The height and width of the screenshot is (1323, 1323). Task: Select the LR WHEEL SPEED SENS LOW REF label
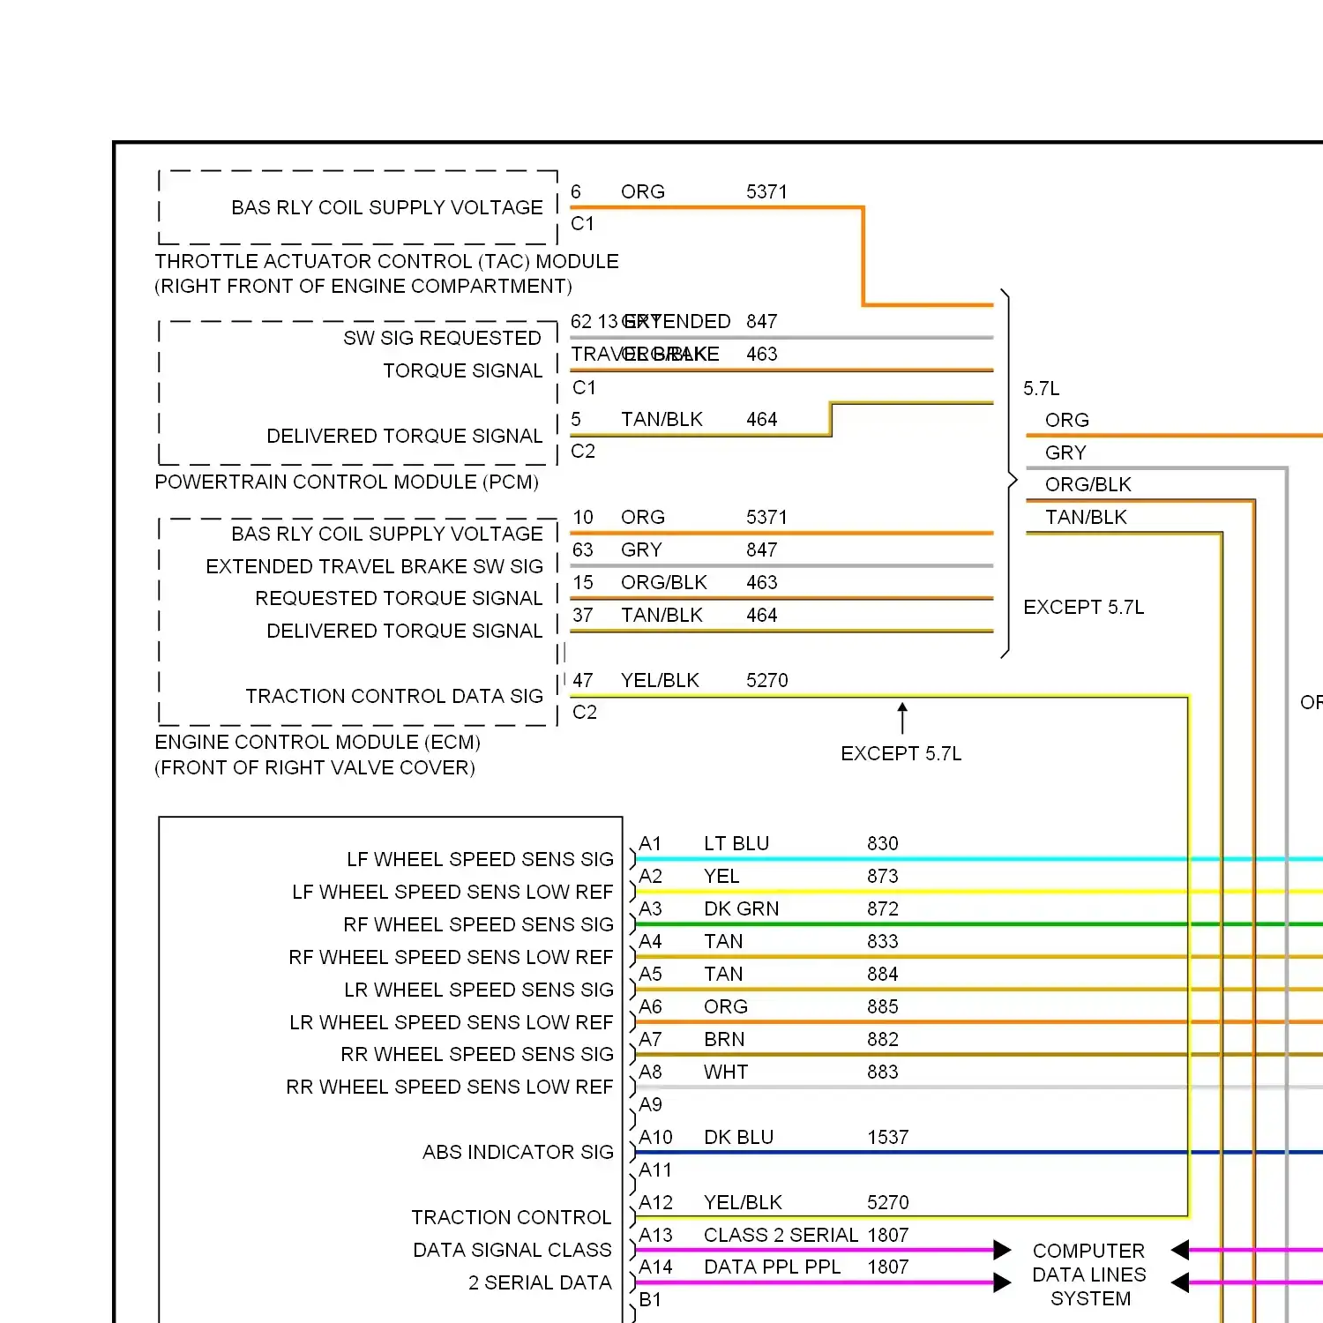452,1022
